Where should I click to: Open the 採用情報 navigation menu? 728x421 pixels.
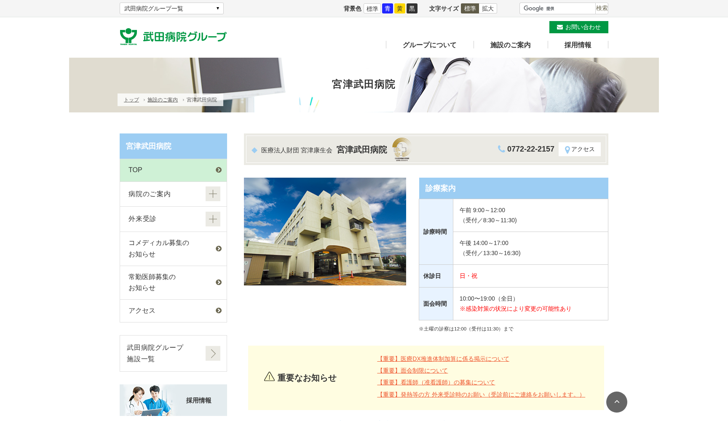pyautogui.click(x=578, y=45)
